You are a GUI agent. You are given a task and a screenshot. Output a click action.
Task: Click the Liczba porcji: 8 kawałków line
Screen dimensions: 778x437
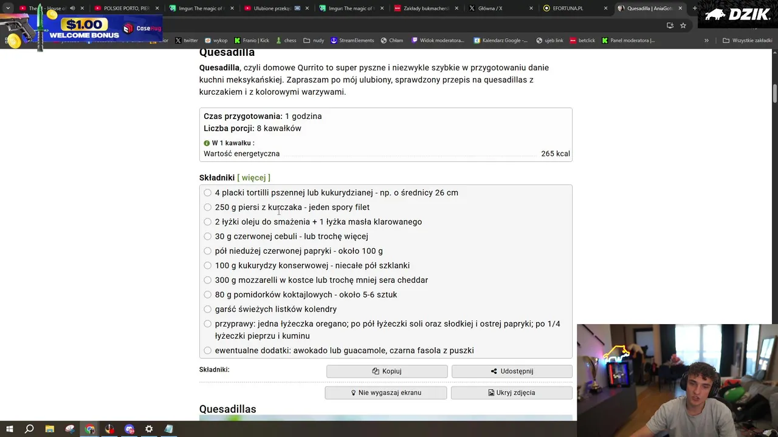tap(252, 128)
